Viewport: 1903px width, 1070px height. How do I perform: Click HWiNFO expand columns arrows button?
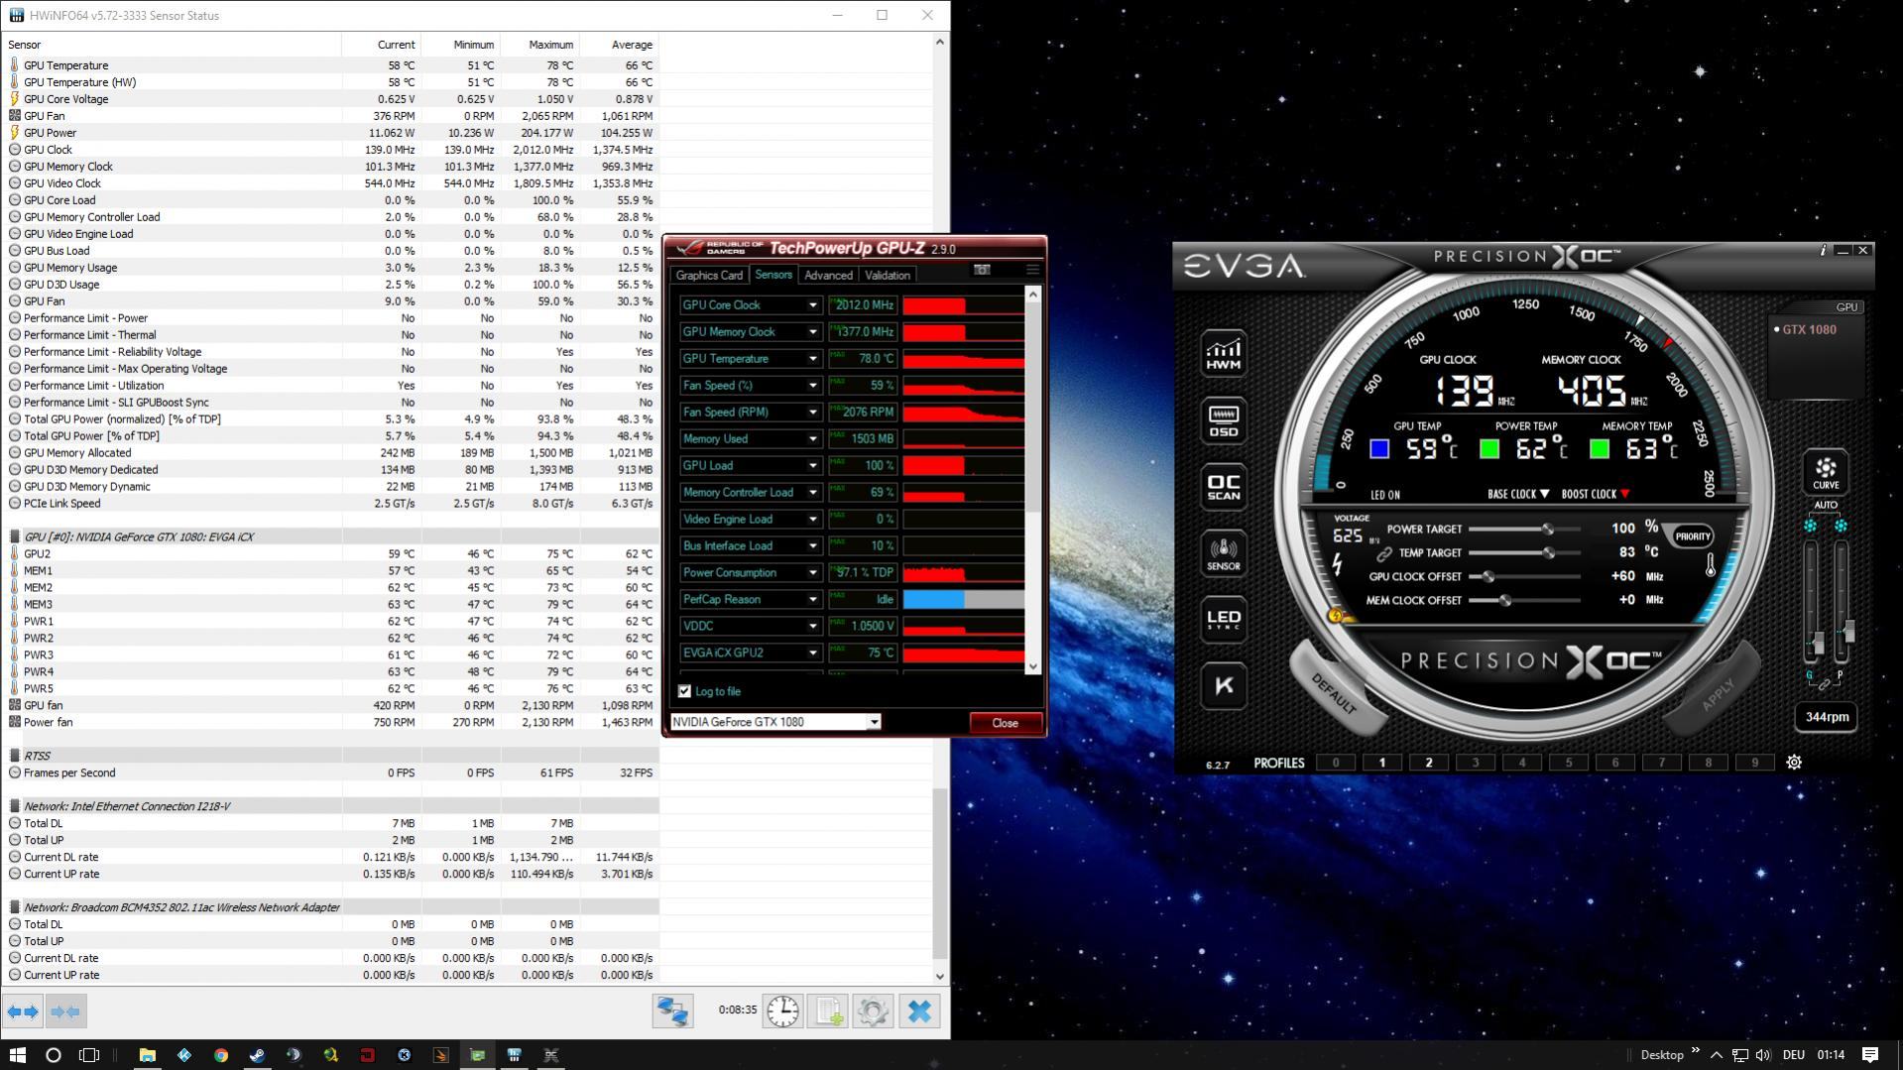[x=23, y=1011]
